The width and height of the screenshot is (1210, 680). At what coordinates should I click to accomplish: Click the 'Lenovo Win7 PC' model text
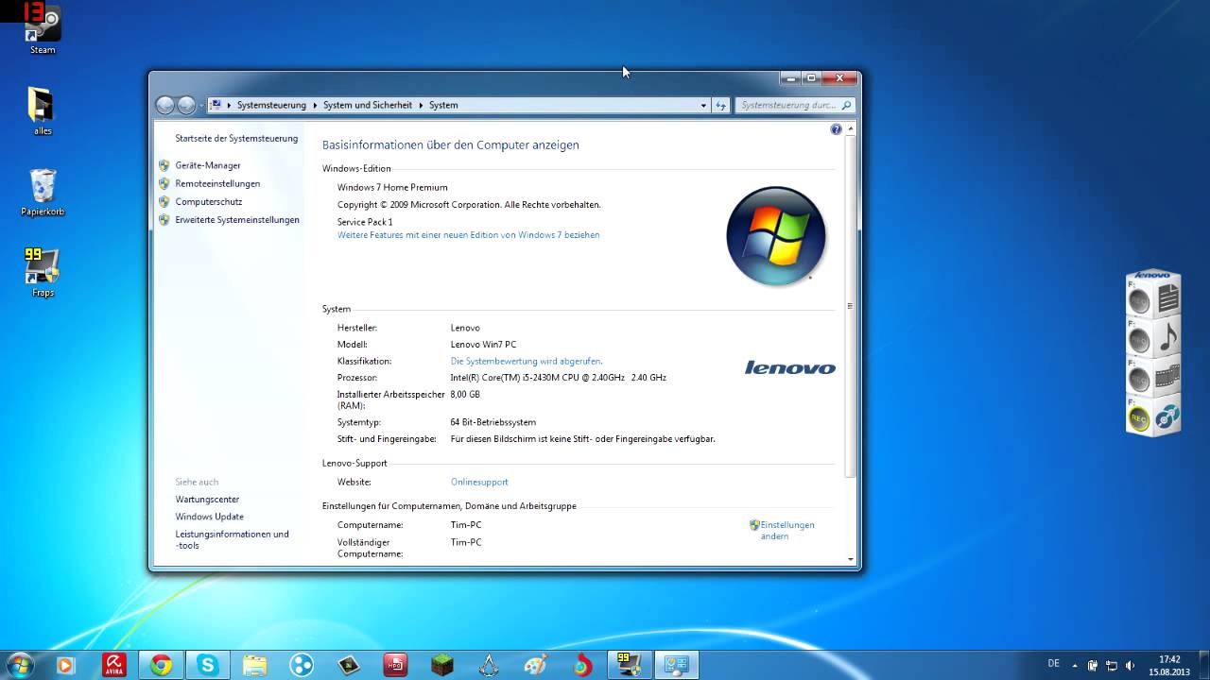point(484,344)
